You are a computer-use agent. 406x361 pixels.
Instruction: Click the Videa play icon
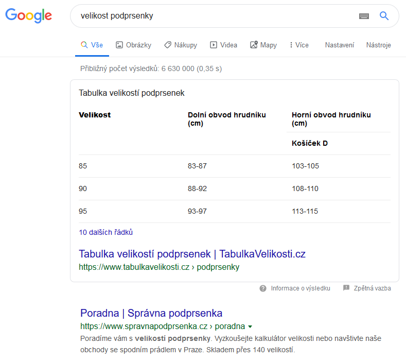pos(214,45)
